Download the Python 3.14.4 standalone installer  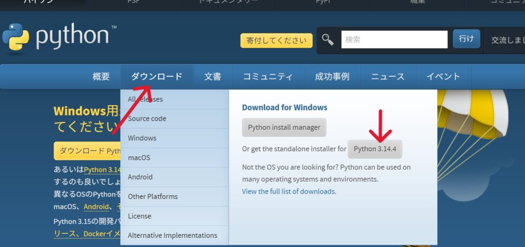[375, 149]
